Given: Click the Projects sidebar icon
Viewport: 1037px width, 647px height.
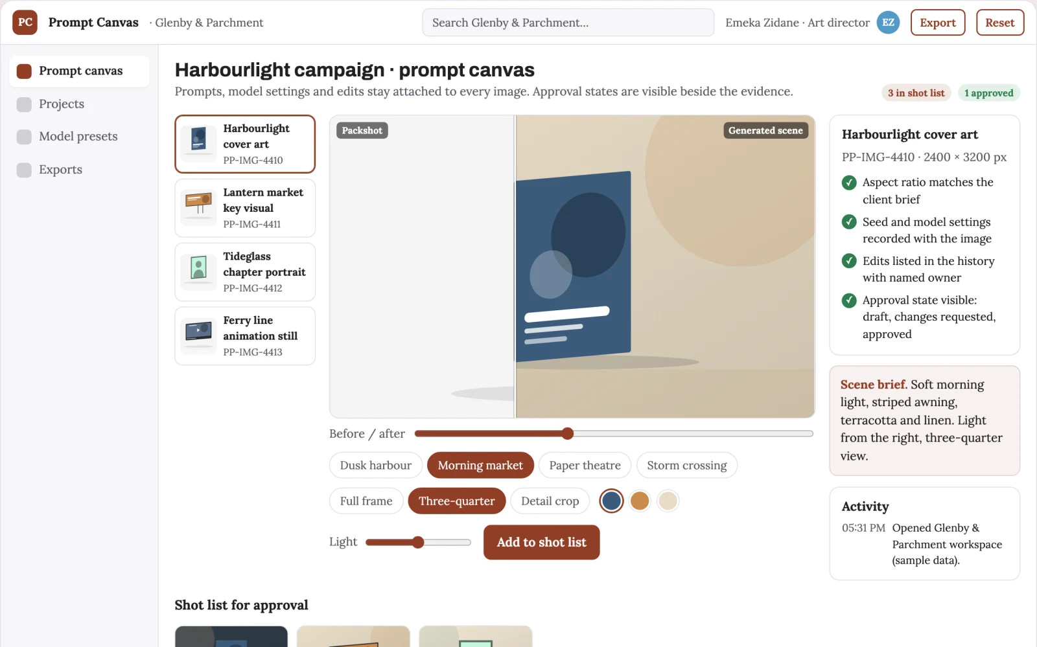Looking at the screenshot, I should point(24,104).
